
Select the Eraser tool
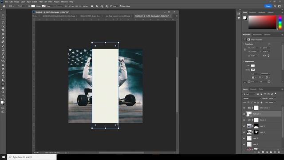click(3, 57)
